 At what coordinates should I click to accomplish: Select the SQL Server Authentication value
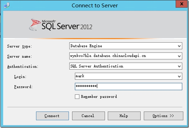pos(97,66)
